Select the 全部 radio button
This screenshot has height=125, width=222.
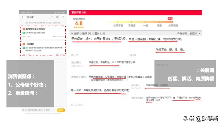(x=72, y=34)
